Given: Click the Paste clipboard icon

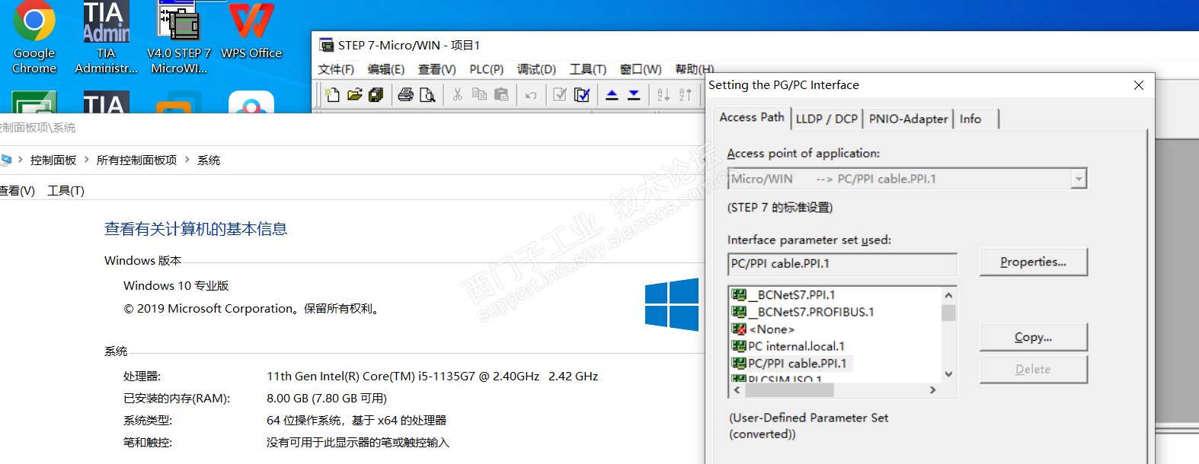Looking at the screenshot, I should click(501, 94).
